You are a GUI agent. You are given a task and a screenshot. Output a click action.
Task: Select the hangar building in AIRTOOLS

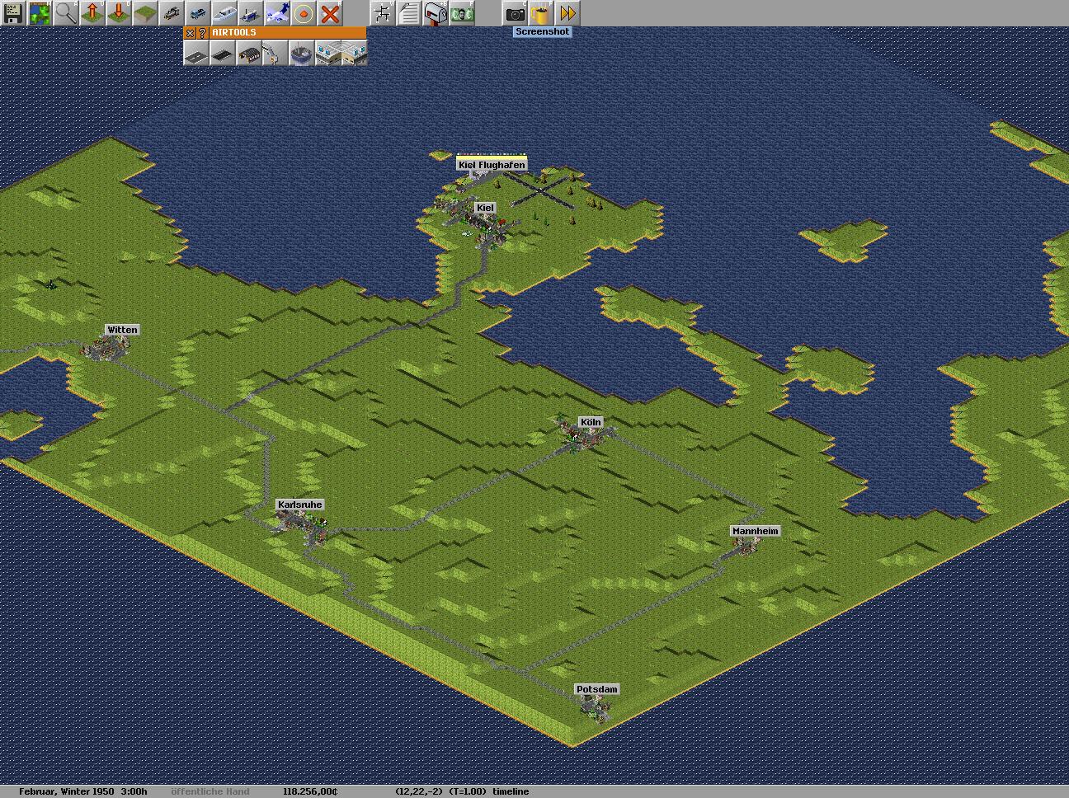248,54
